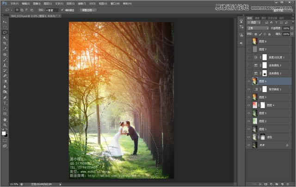Hide the 渐变映射 1 layer
The height and width of the screenshot is (187, 296).
(249, 89)
